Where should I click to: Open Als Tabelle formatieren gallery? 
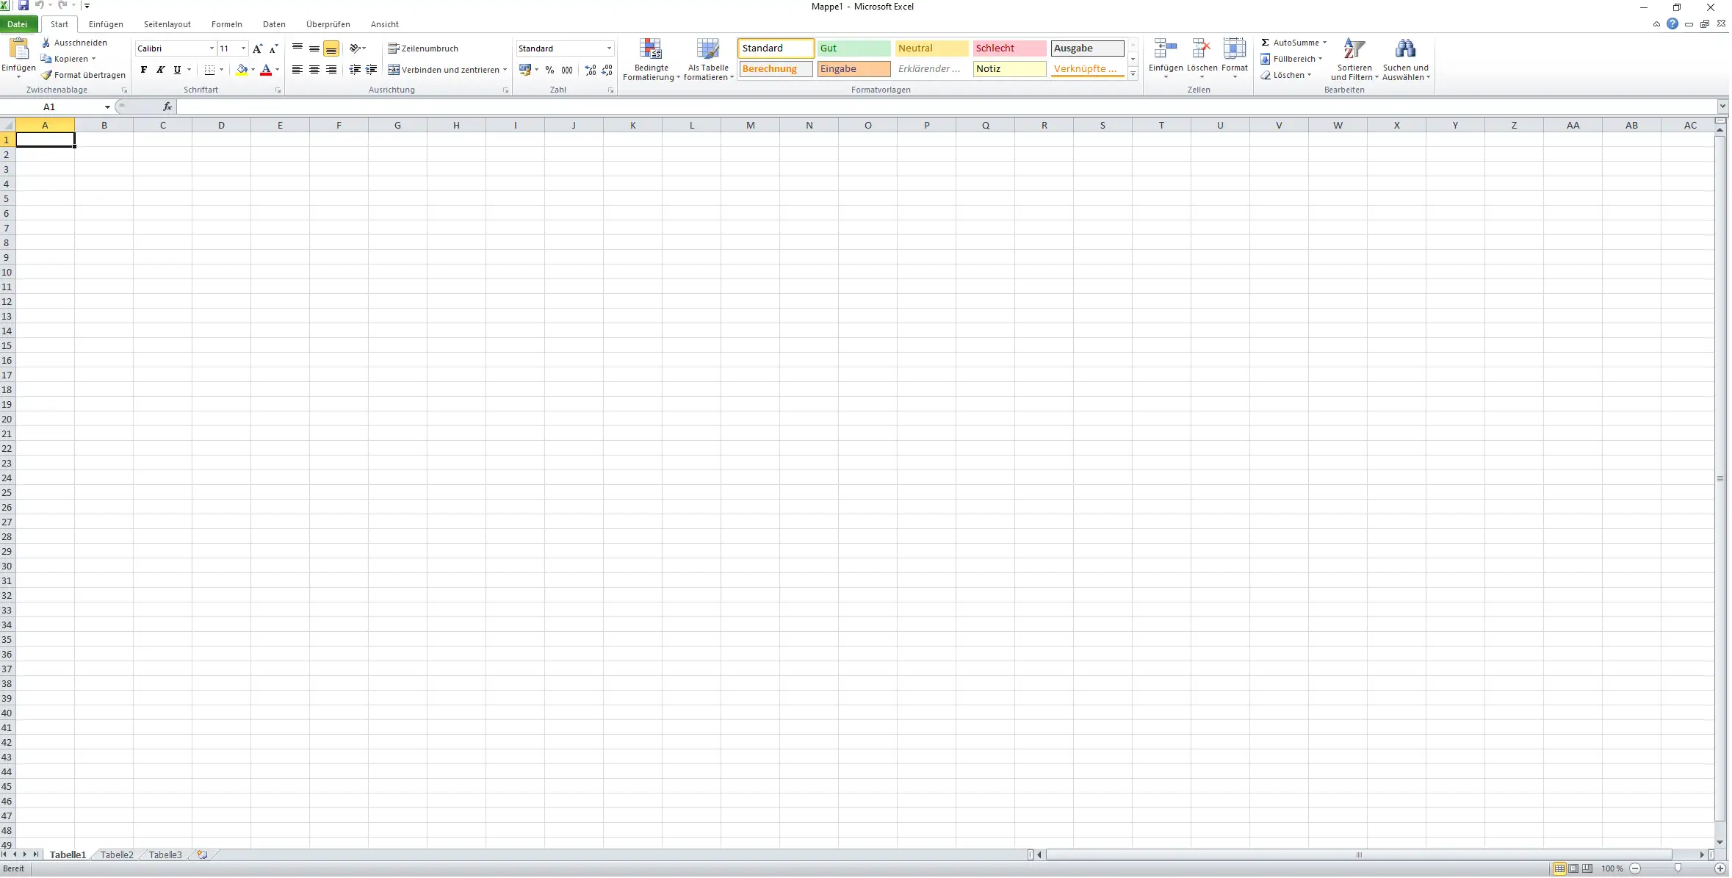[x=708, y=50]
